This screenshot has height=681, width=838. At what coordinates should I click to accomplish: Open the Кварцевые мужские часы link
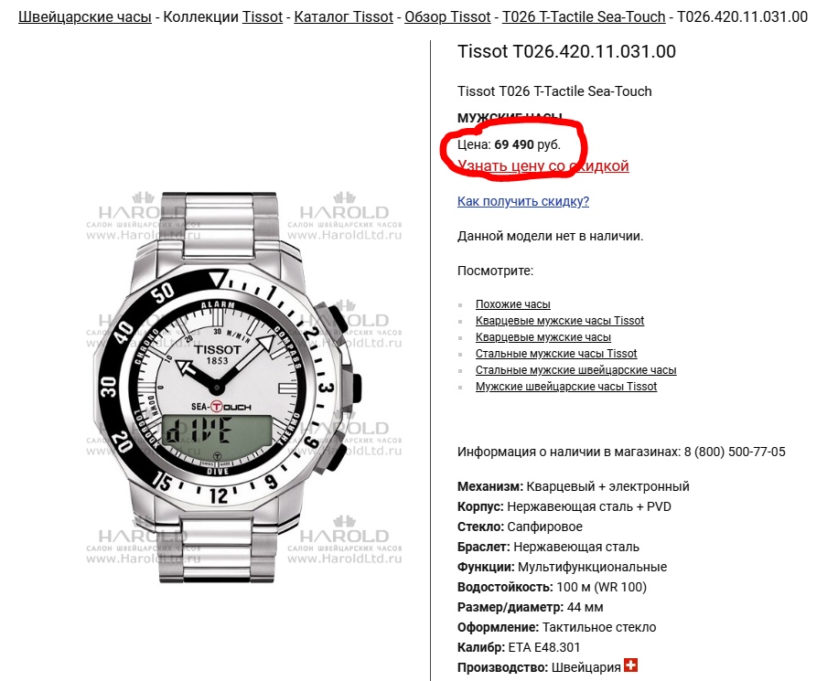(x=543, y=337)
